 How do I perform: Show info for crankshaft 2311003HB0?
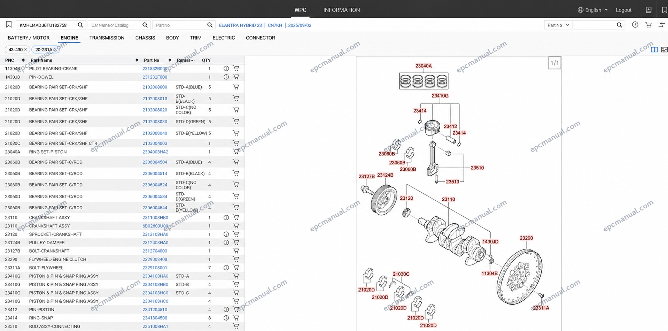coord(226,217)
